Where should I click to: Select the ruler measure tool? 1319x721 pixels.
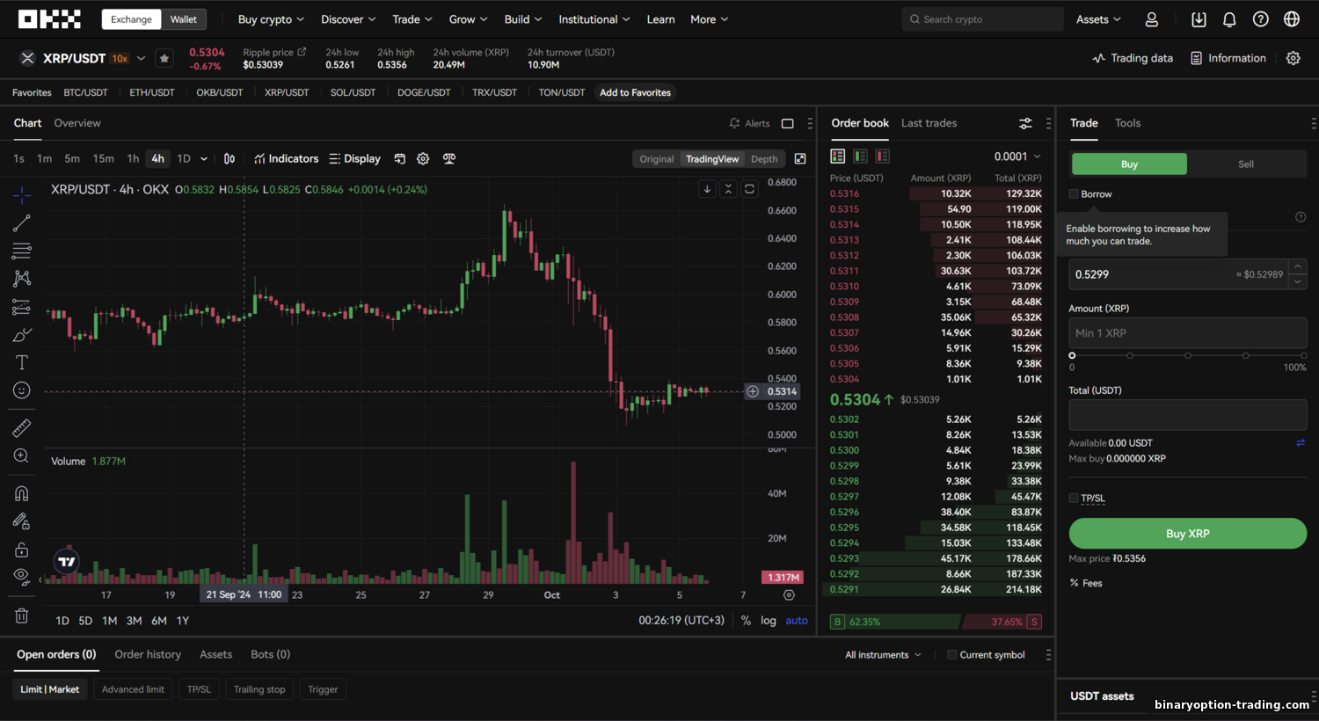22,428
